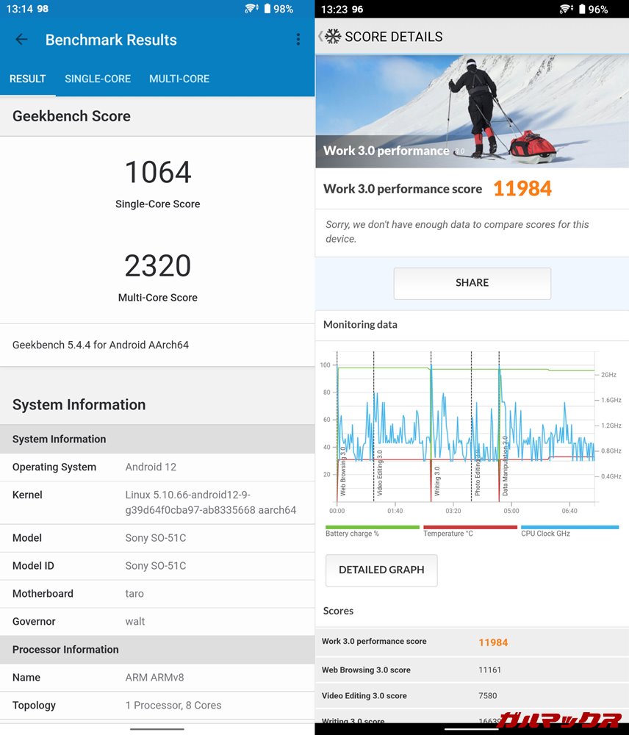Tap the back arrow in Benchmark Results

(21, 40)
